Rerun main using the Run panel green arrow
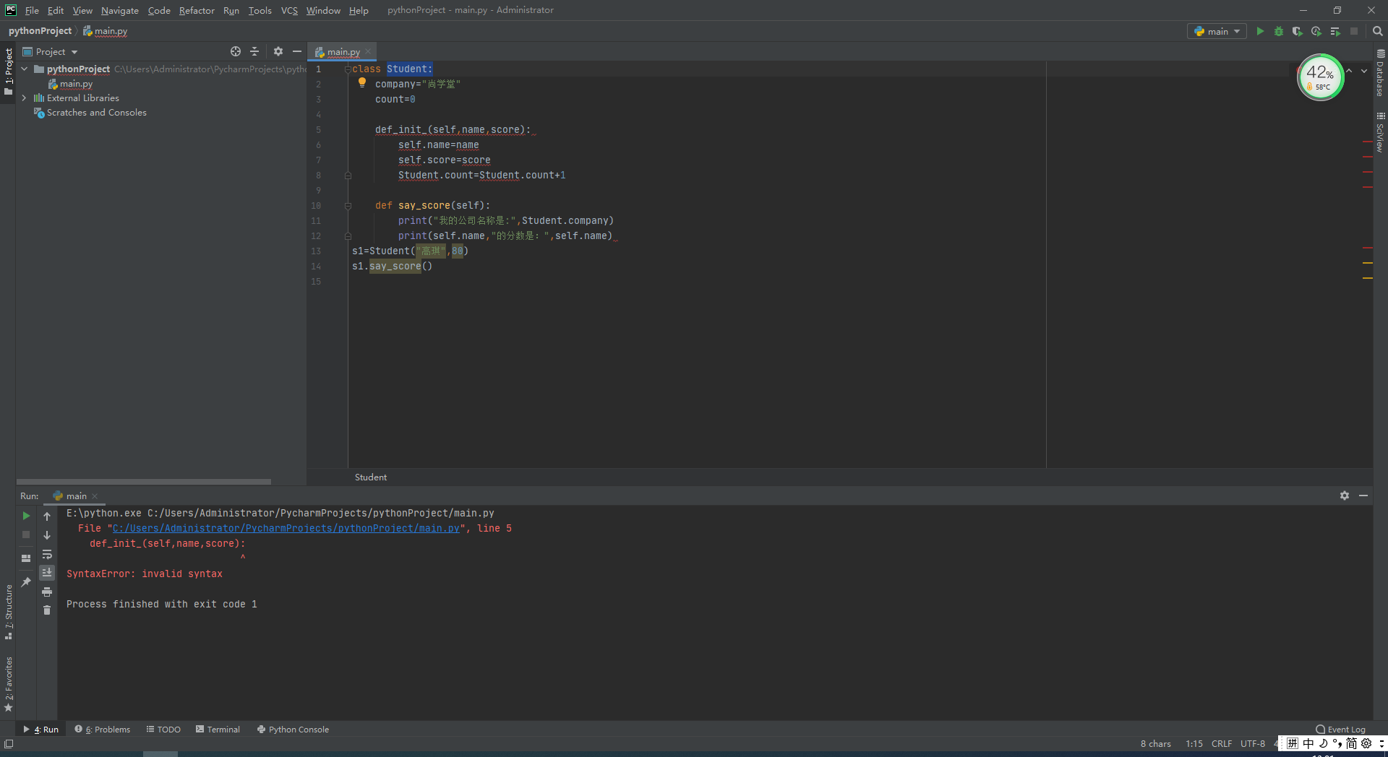Image resolution: width=1388 pixels, height=757 pixels. [26, 516]
